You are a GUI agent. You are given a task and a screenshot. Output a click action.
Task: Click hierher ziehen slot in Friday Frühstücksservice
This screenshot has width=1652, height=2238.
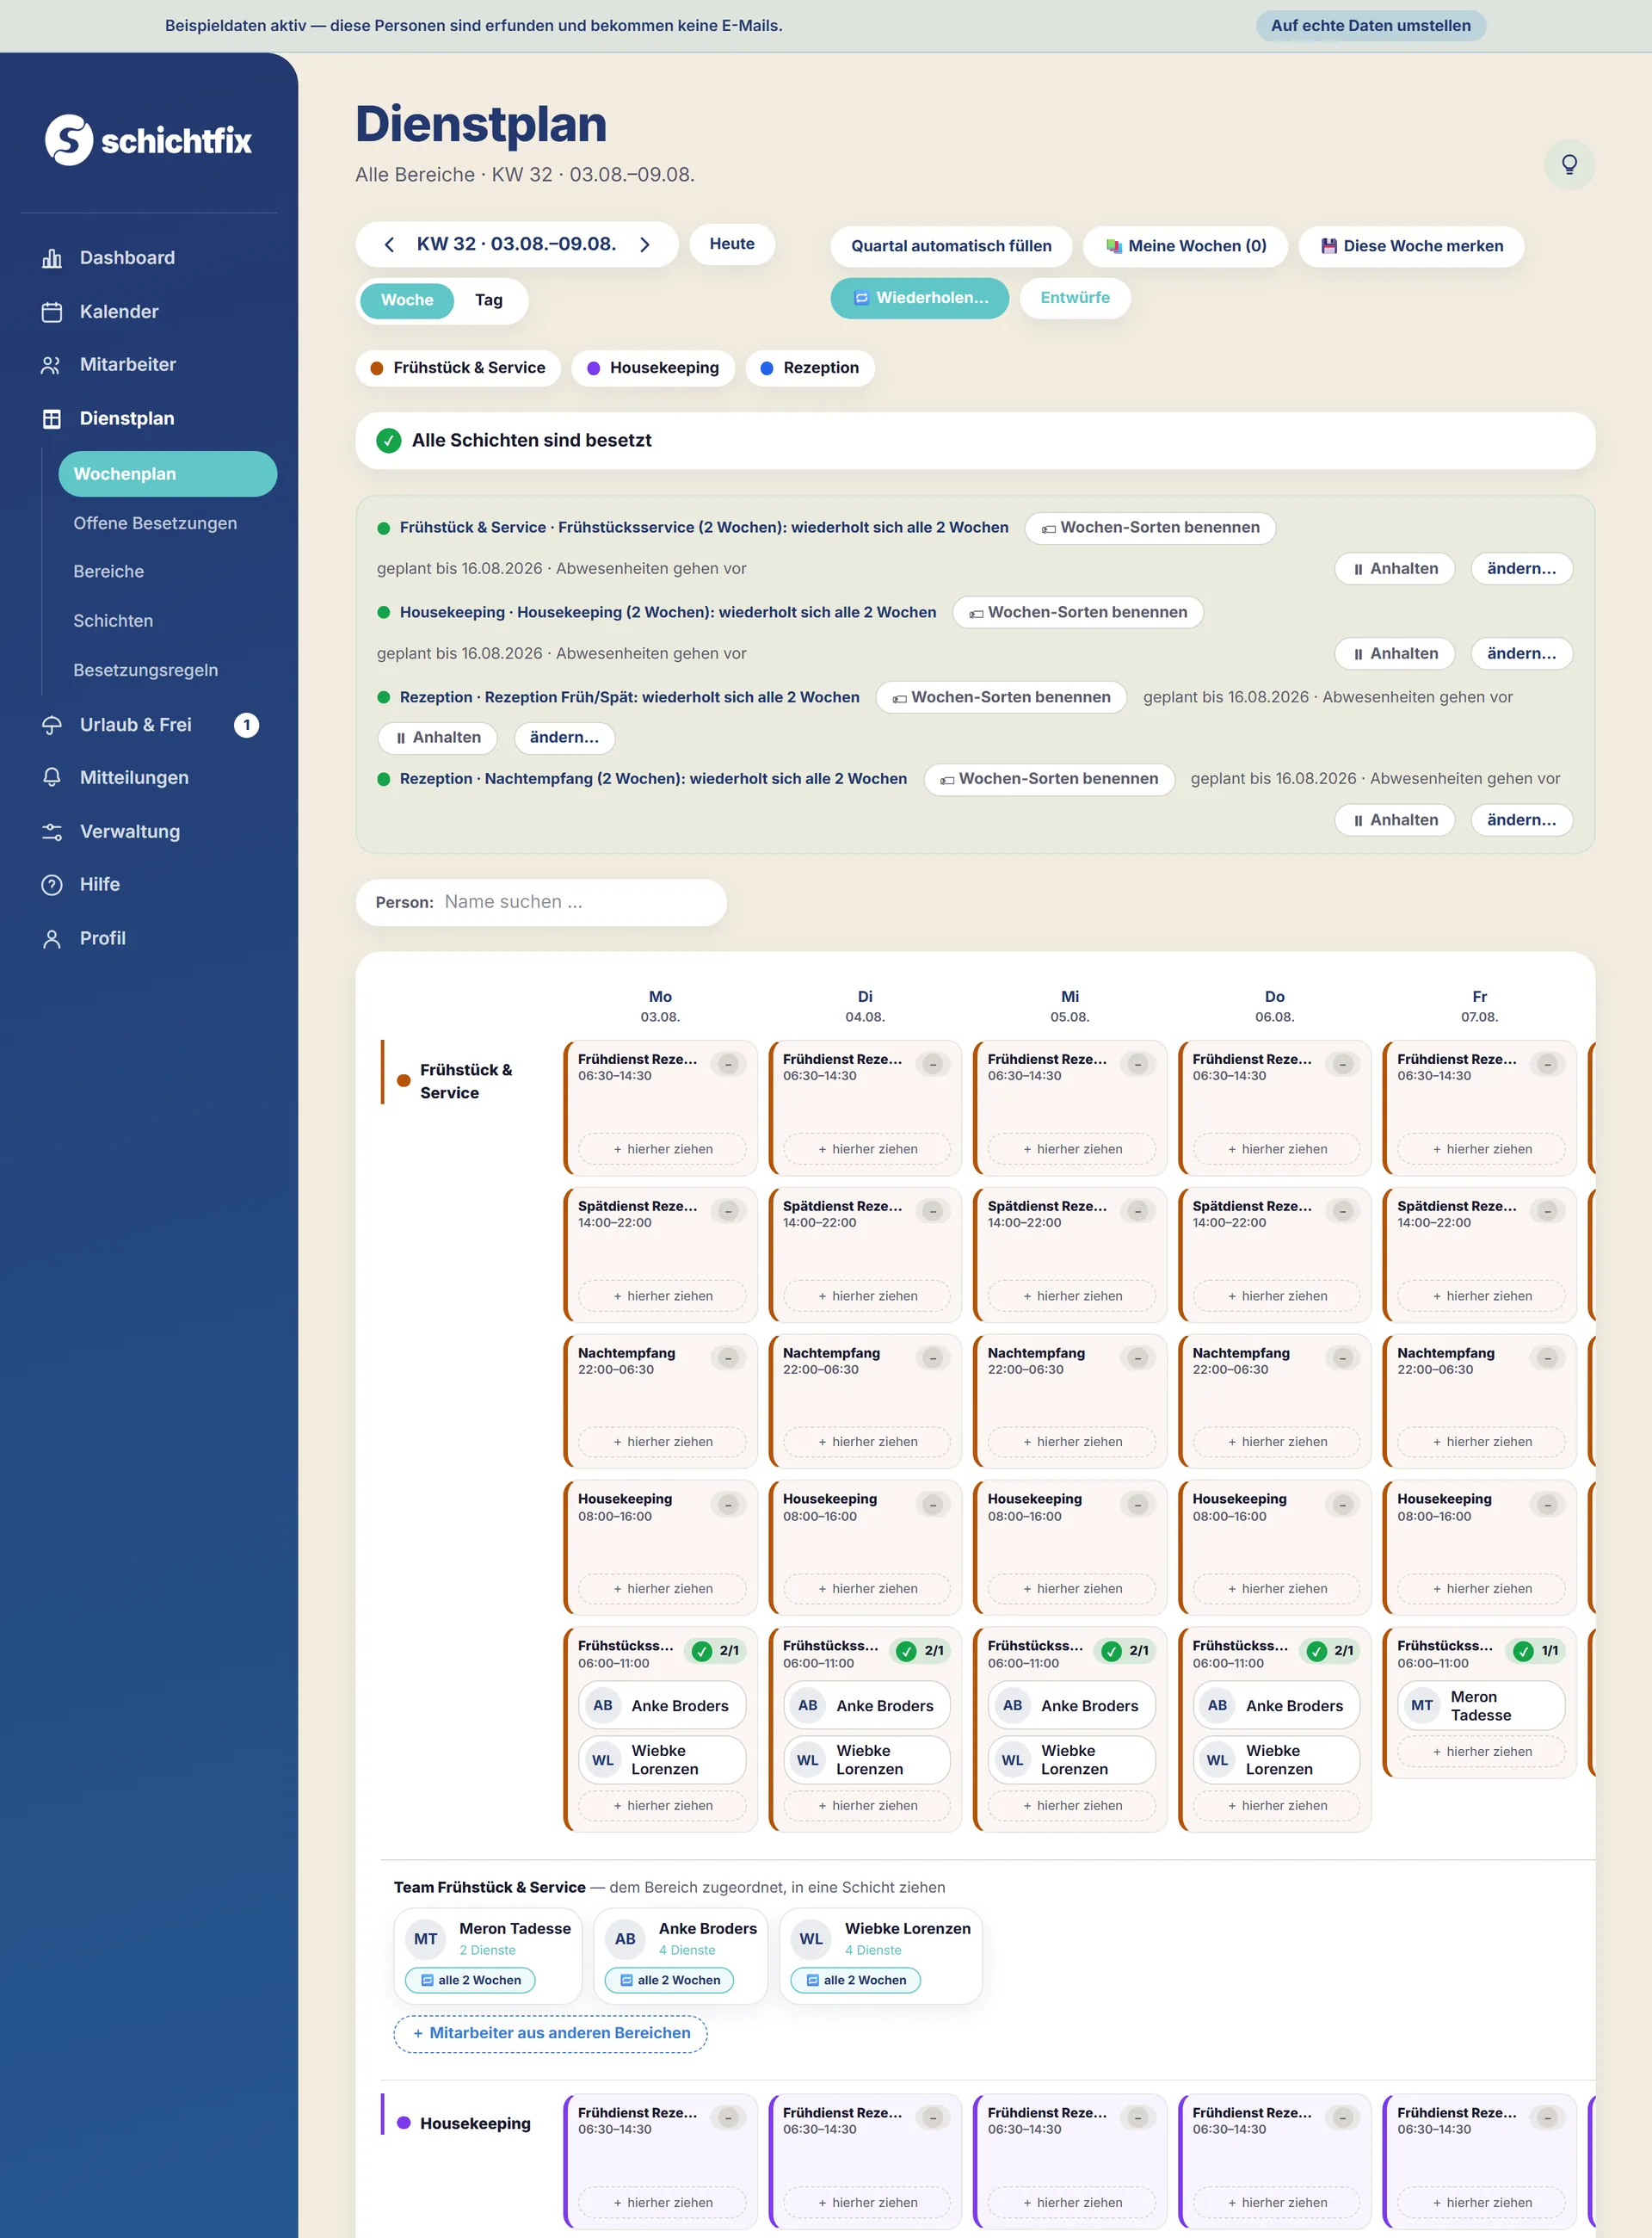pyautogui.click(x=1482, y=1753)
